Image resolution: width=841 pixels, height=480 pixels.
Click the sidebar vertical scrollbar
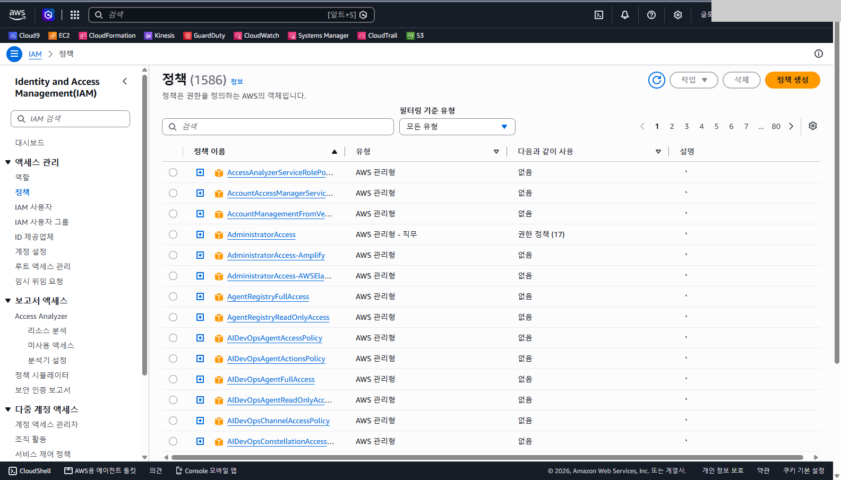click(144, 225)
